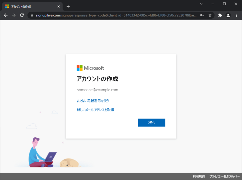Screen dimensions: 242x180
Task: Click the または、電話番号を使う link
Action: 93,101
